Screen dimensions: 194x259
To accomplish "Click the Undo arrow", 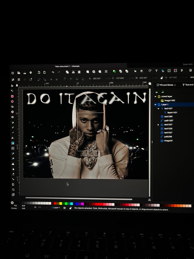I will click(53, 72).
